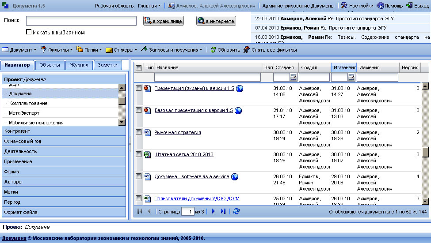Switch to the Заметки tab

click(107, 65)
